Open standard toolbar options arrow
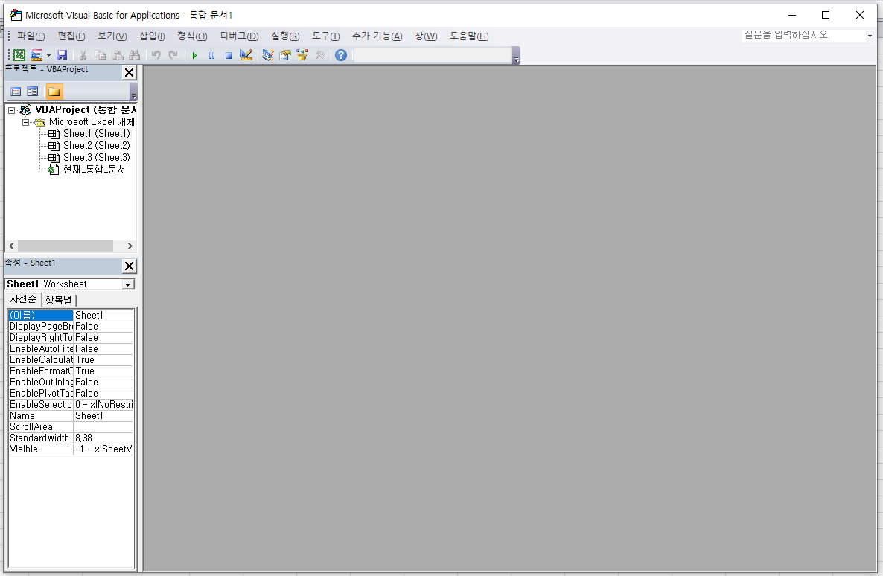Image resolution: width=883 pixels, height=576 pixels. (x=517, y=56)
